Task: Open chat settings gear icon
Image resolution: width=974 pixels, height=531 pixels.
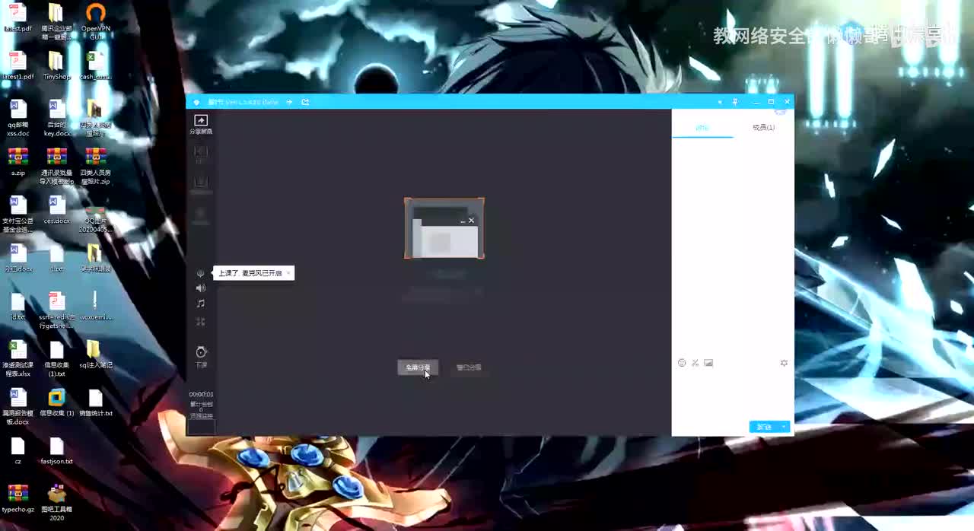Action: click(x=784, y=363)
